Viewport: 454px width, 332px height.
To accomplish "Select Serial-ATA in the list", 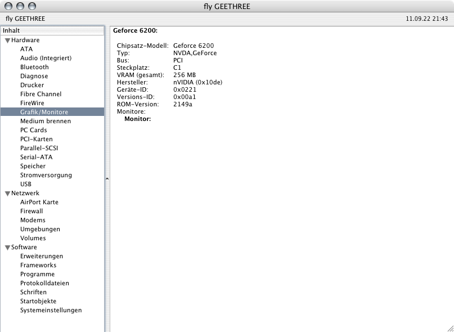I will (x=37, y=157).
